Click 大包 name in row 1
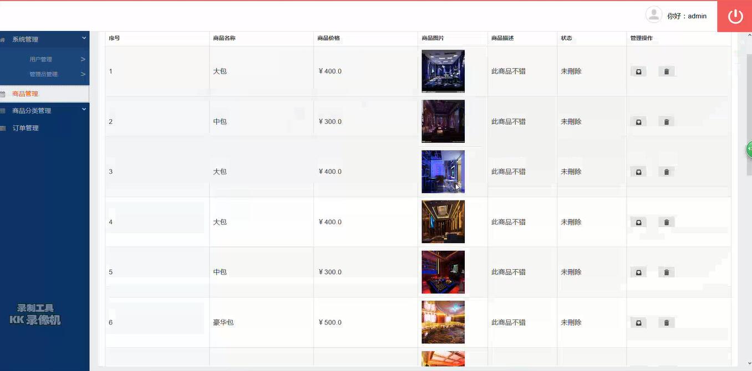Screen dimensions: 752x371 pos(220,71)
